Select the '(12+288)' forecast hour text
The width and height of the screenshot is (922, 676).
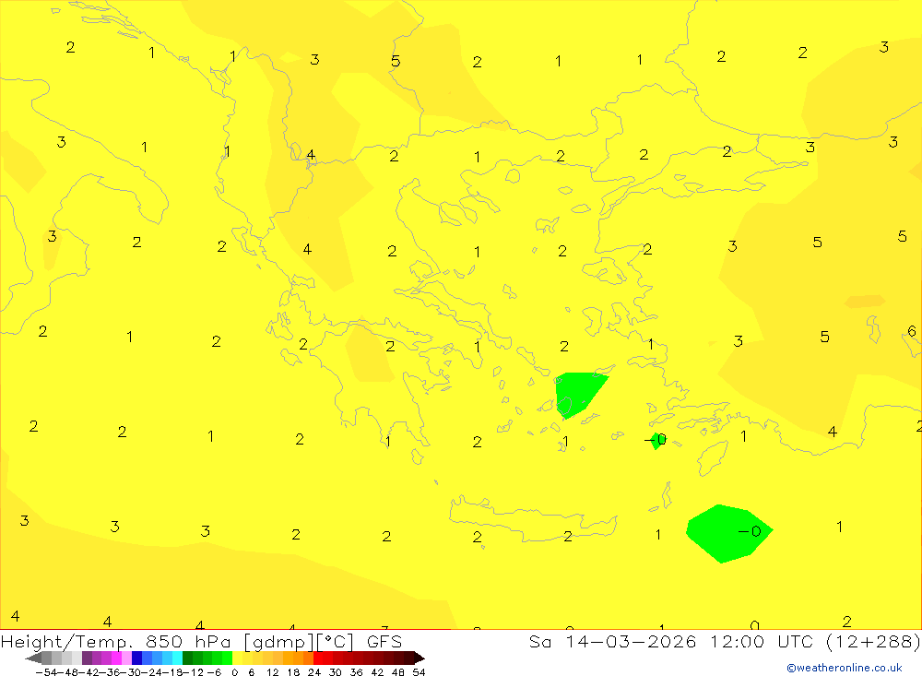pyautogui.click(x=874, y=641)
